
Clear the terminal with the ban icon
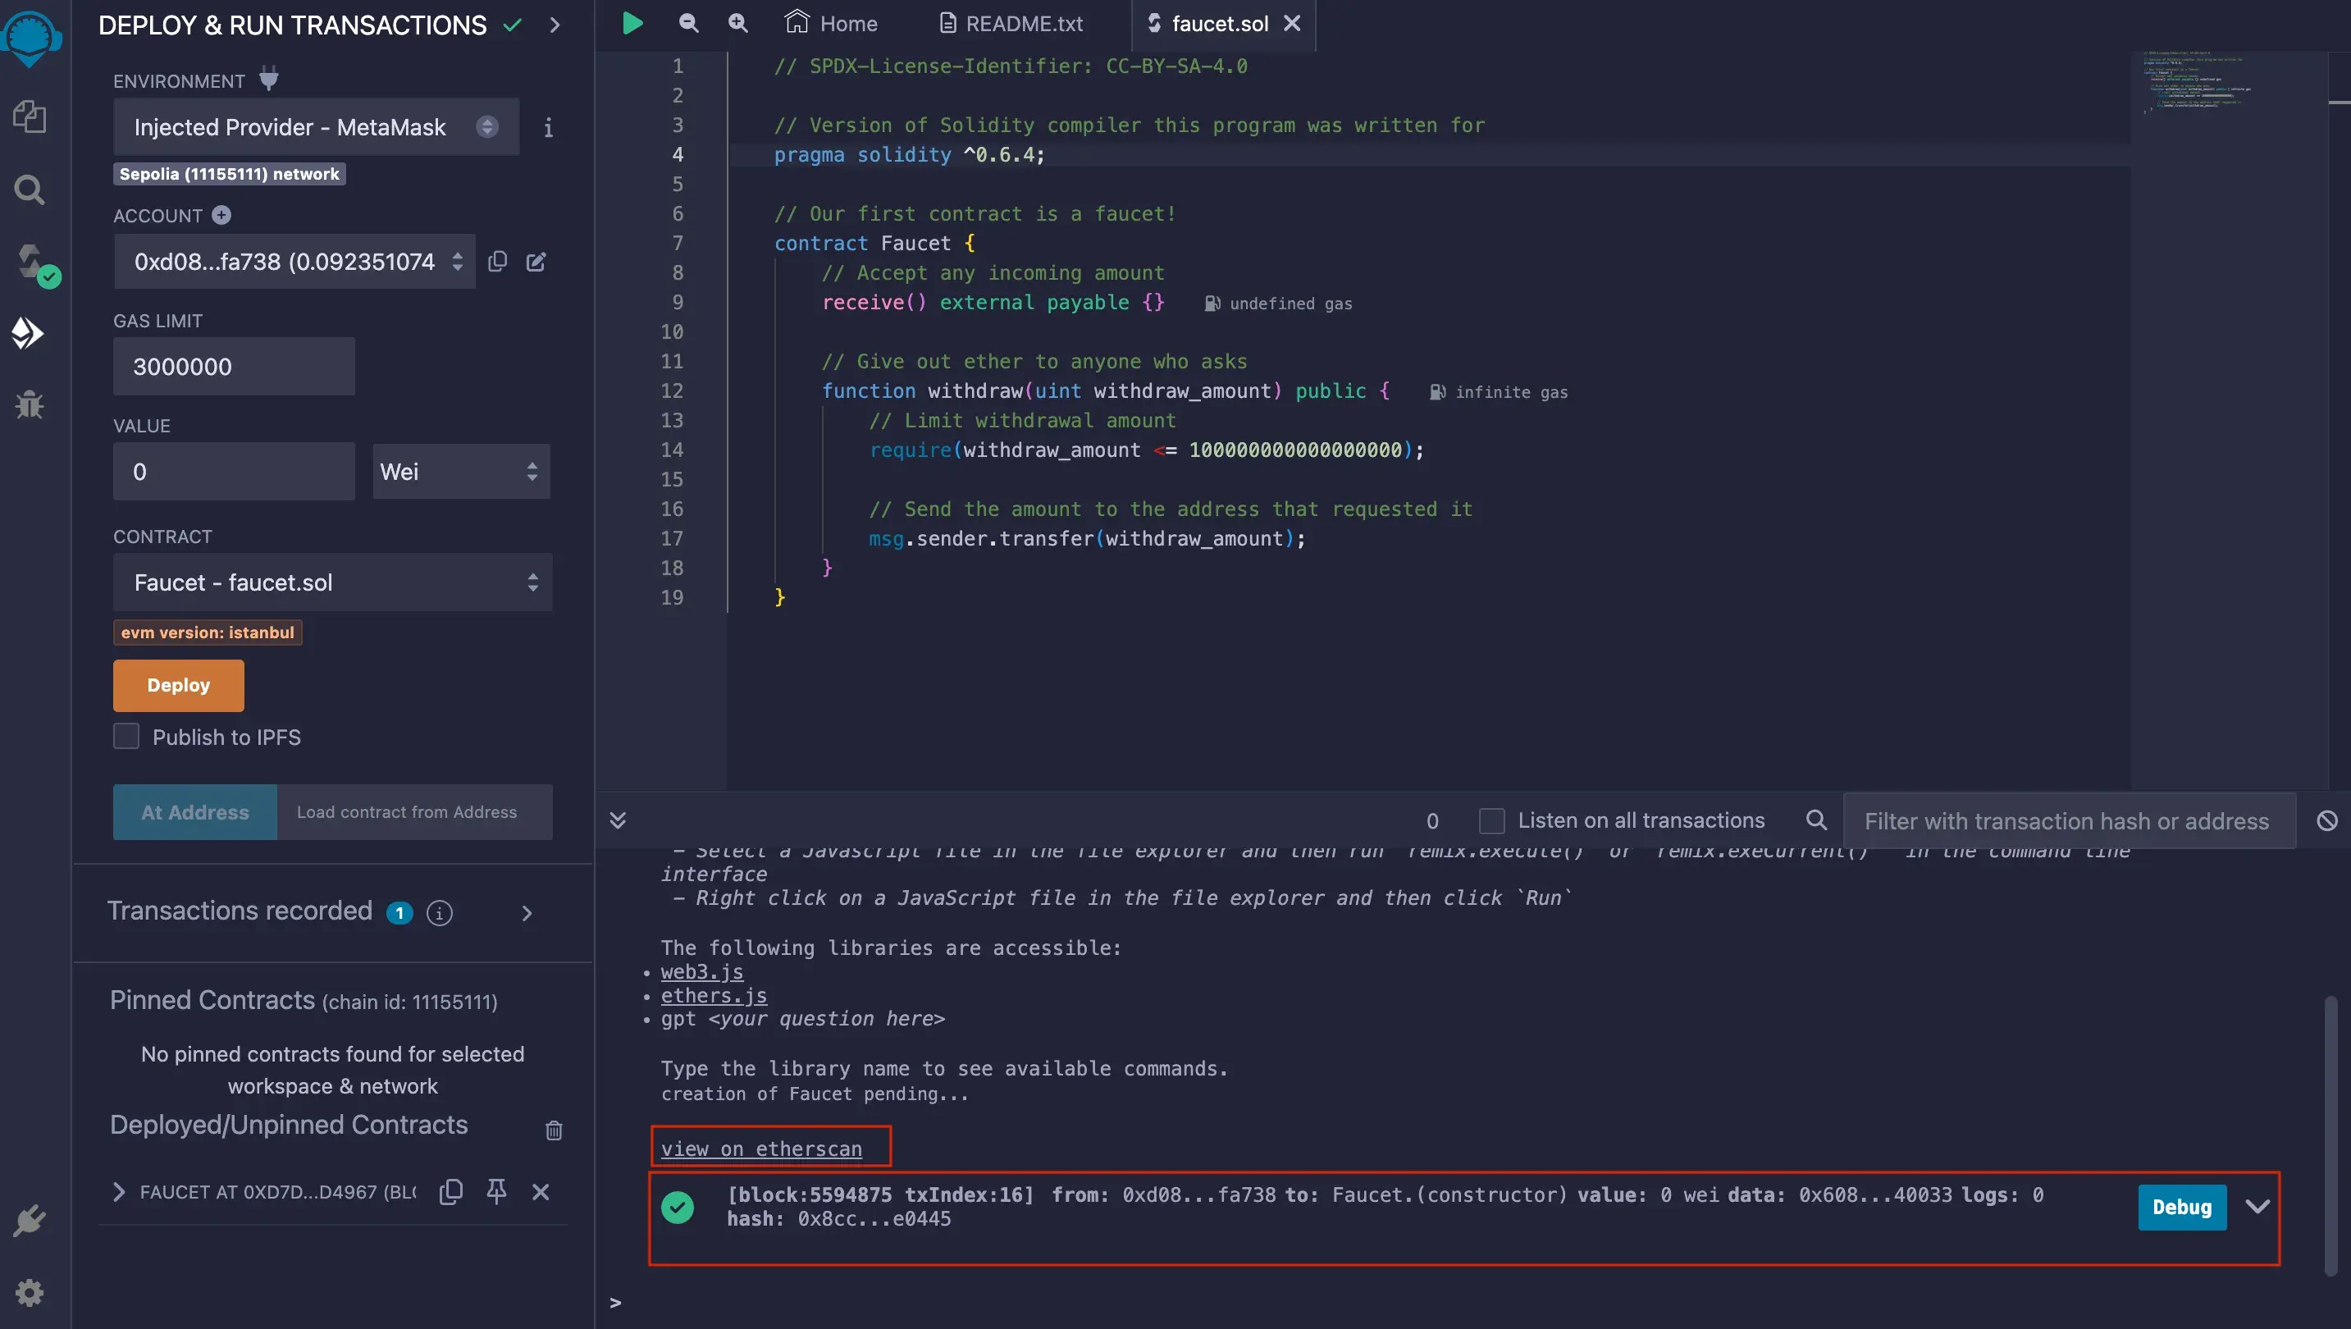pyautogui.click(x=2327, y=820)
